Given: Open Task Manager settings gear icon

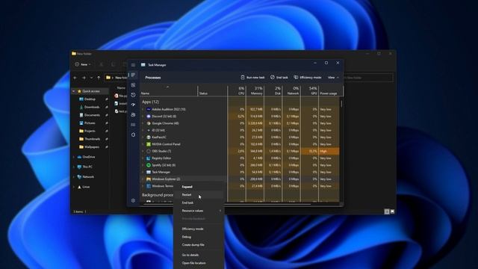Looking at the screenshot, I should point(133,200).
